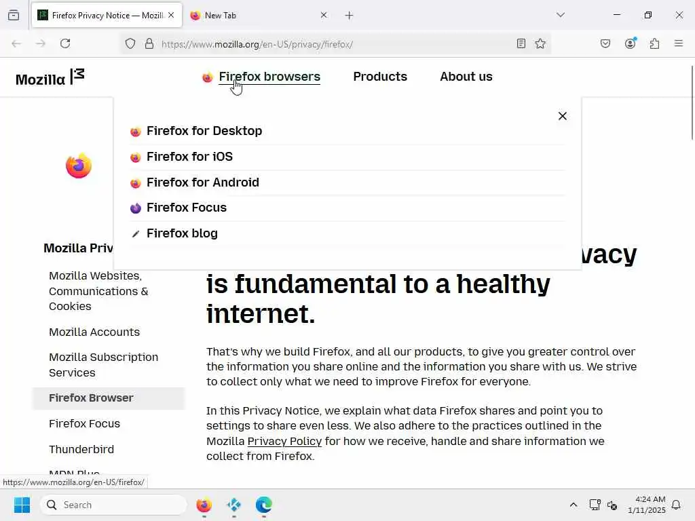Viewport: 695px width, 521px height.
Task: Open the Products menu
Action: (380, 77)
